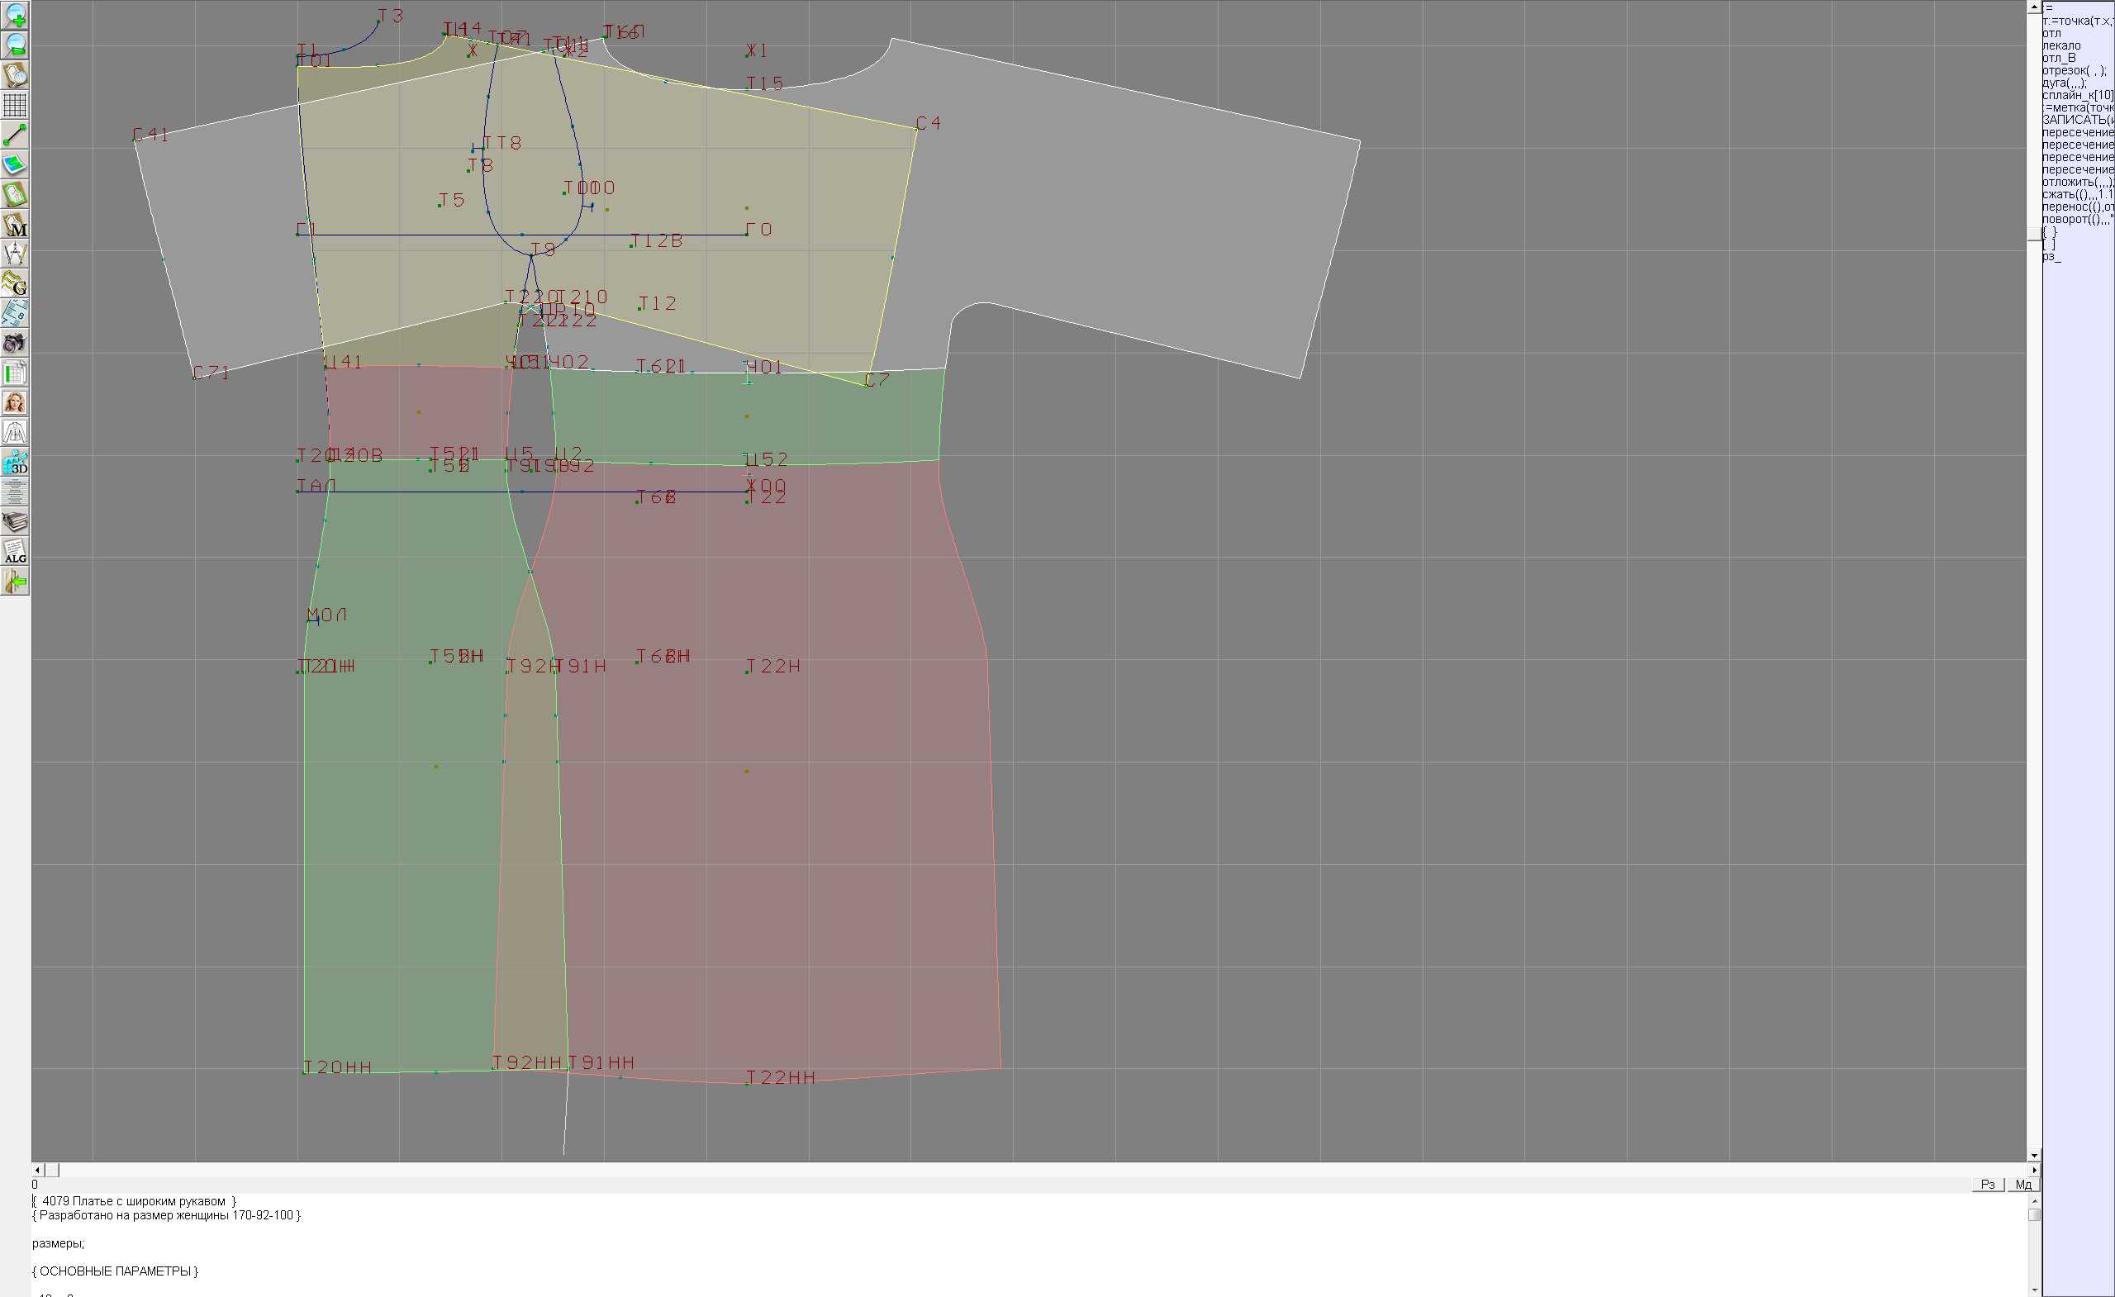The height and width of the screenshot is (1297, 2115).
Task: Open the woman's face mannequin icon
Action: click(x=15, y=402)
